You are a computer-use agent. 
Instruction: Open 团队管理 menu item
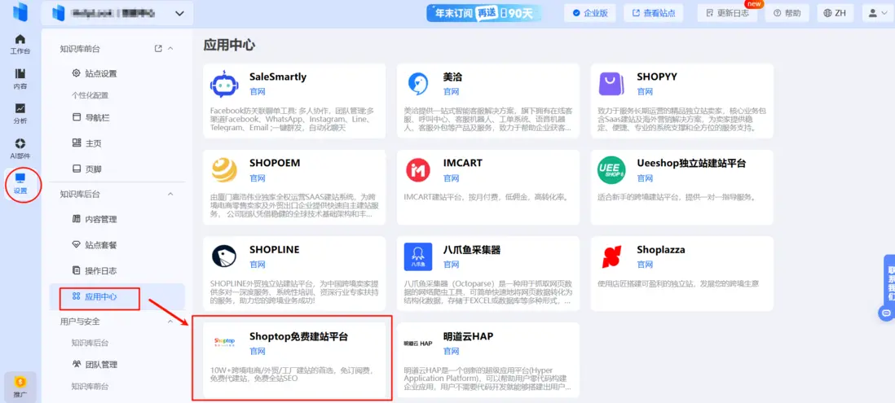click(x=95, y=364)
